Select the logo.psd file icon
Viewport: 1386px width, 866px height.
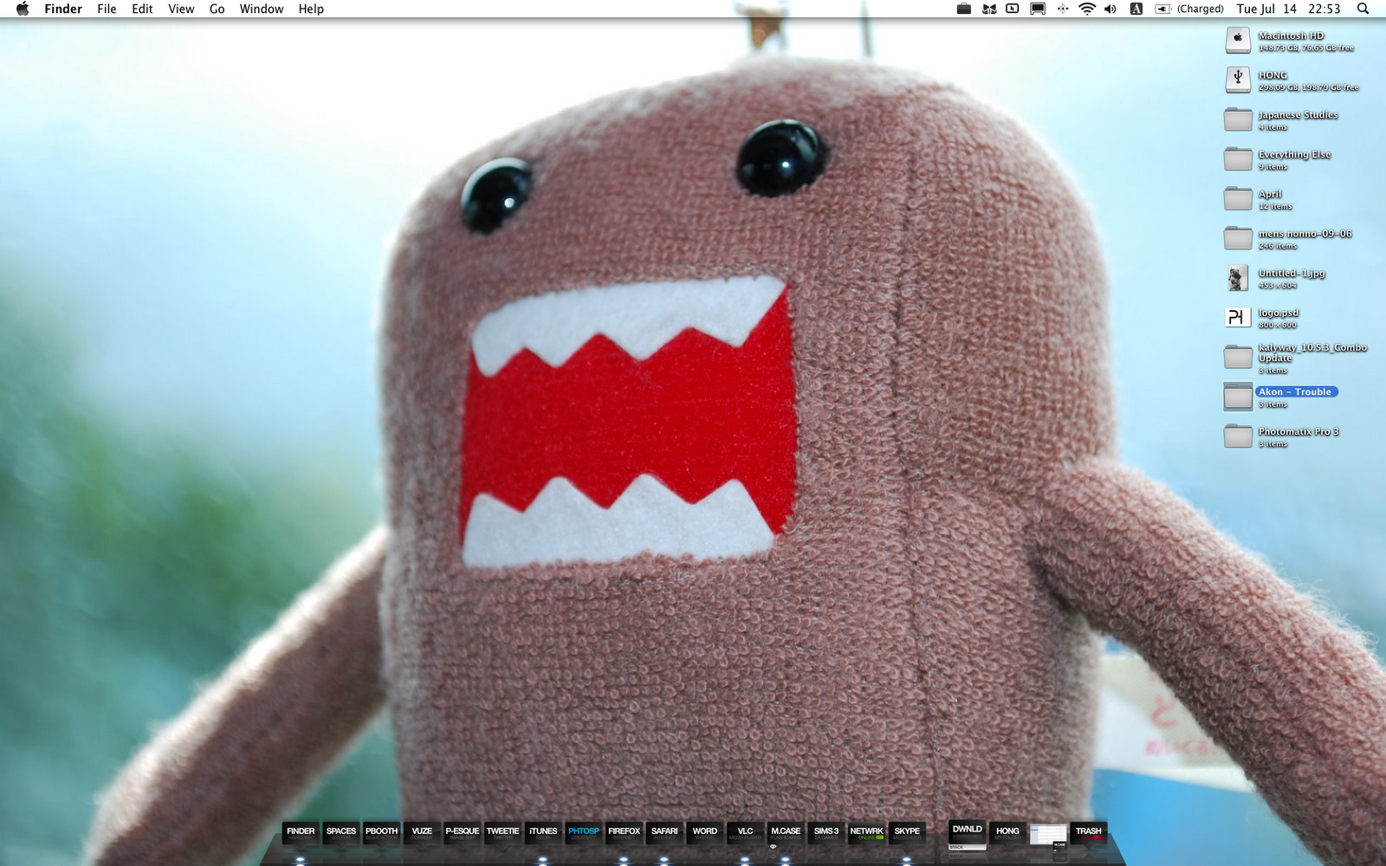point(1237,318)
